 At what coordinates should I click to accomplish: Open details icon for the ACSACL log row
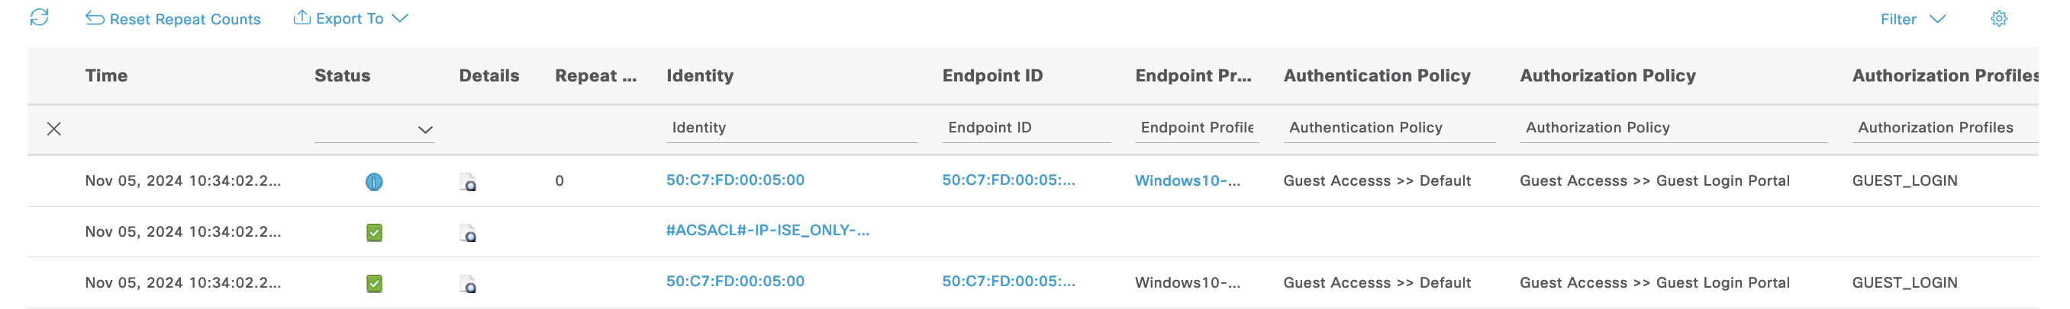click(x=468, y=233)
